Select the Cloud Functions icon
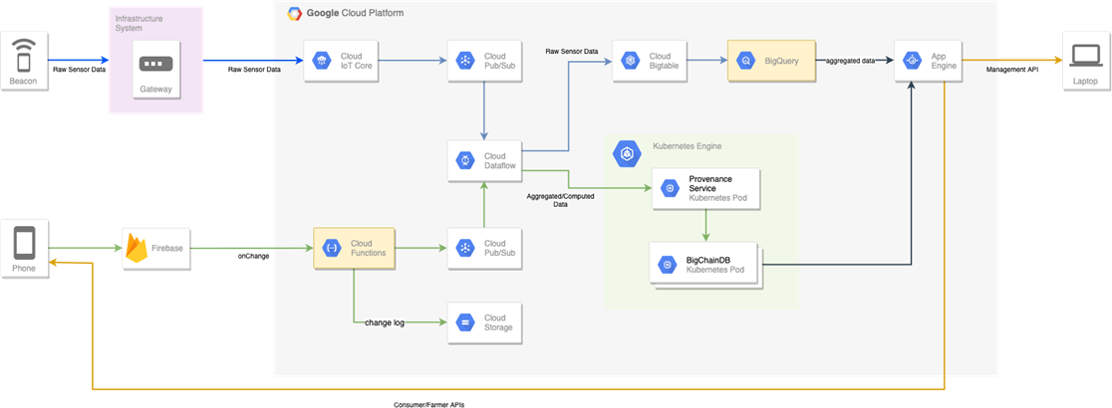The image size is (1112, 408). point(332,248)
